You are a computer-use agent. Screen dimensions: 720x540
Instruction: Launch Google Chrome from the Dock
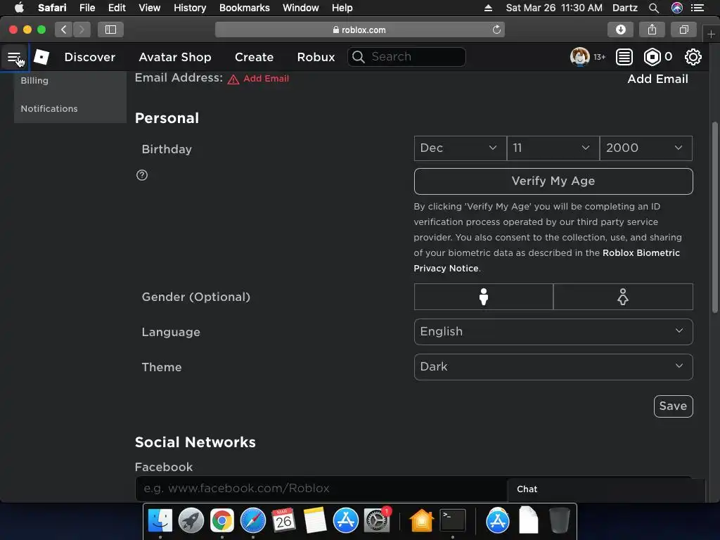coord(221,521)
